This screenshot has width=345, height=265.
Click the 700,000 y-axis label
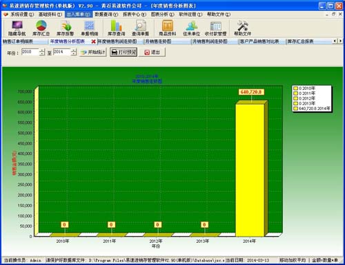[25, 91]
